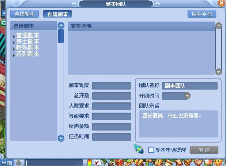Screen dimensions: 226x166
Task: Click the sword icon in the bottom bar
Action: 109,163
